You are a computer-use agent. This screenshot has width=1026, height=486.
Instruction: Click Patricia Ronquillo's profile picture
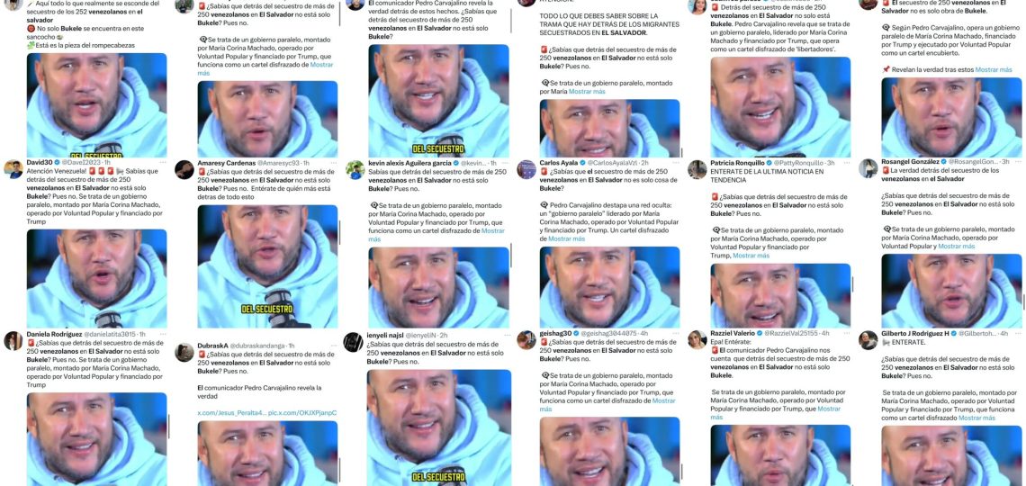click(x=697, y=169)
